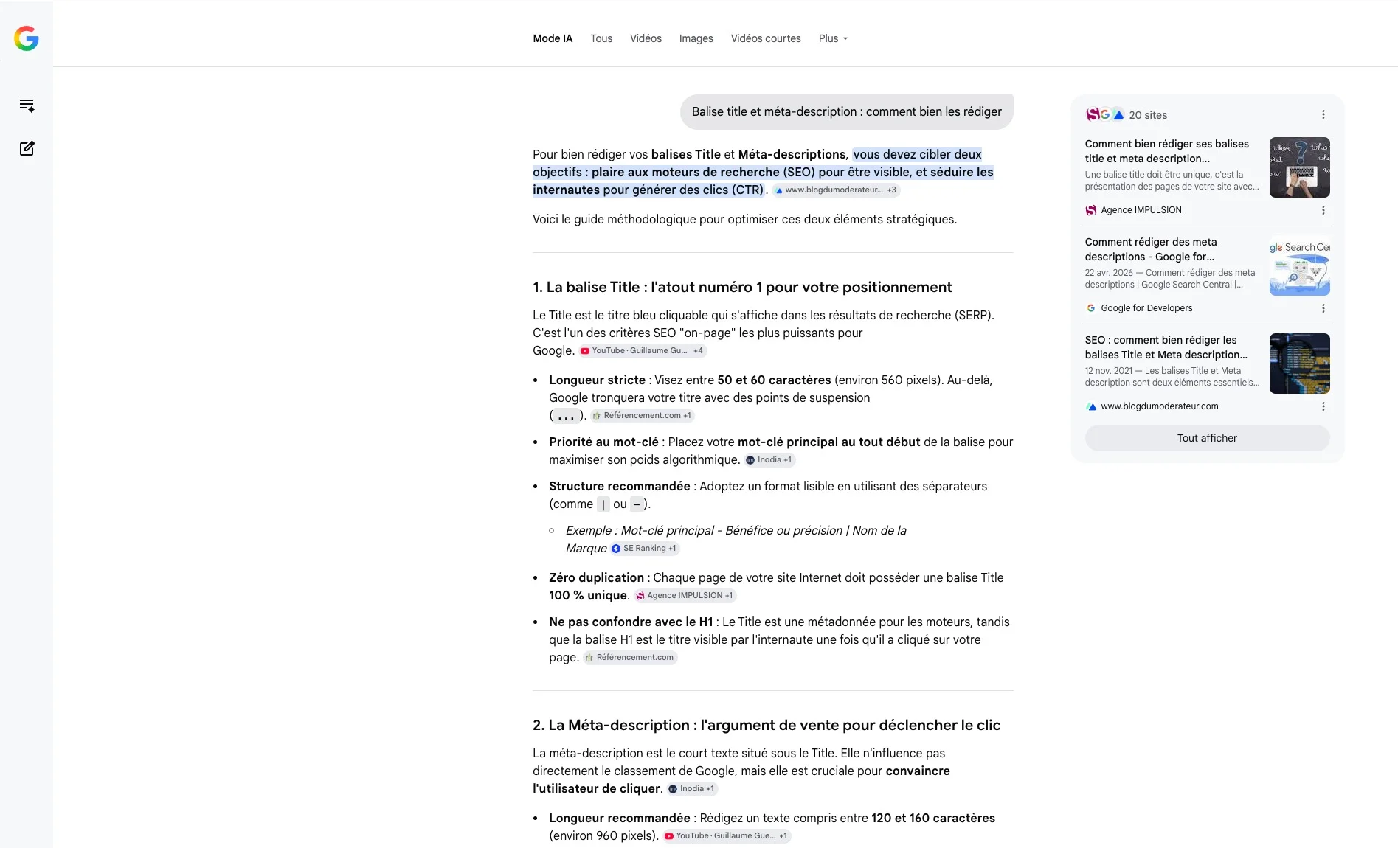Viewport: 1398px width, 848px height.
Task: Click heading '1. La balise Title : l'atout numéro 1'
Action: [742, 288]
